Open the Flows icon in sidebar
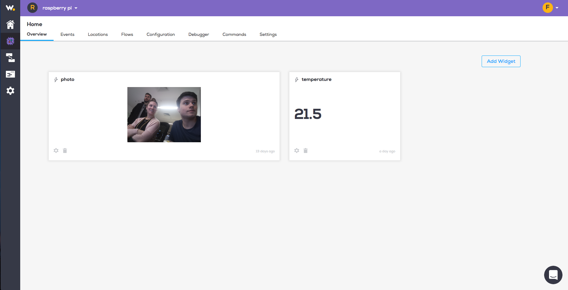The width and height of the screenshot is (568, 290). pos(10,58)
